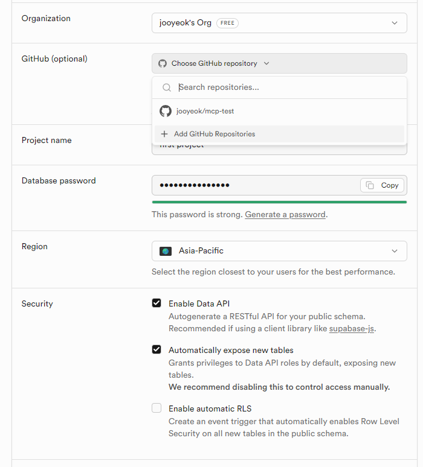
Task: Click the GitHub icon beside jooyeok/mcp-test
Action: [x=166, y=111]
